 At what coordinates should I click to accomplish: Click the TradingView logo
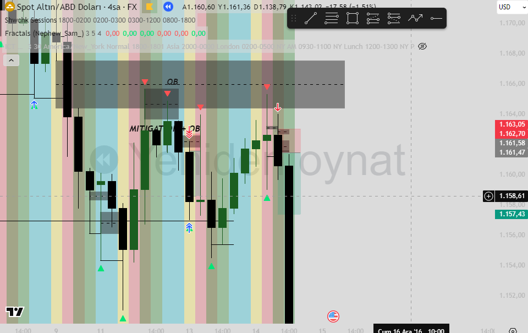[15, 312]
